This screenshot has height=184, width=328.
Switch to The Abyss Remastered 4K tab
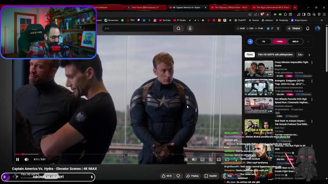[270, 7]
